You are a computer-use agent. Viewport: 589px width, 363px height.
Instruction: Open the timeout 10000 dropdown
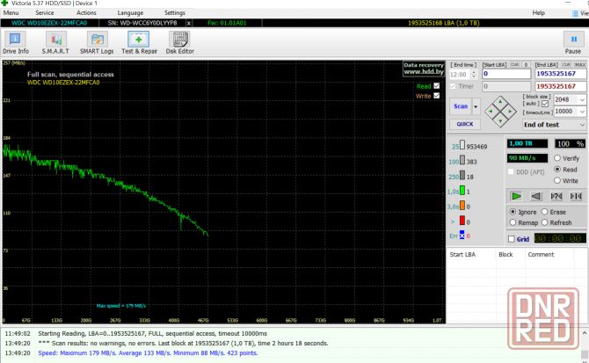click(x=582, y=112)
